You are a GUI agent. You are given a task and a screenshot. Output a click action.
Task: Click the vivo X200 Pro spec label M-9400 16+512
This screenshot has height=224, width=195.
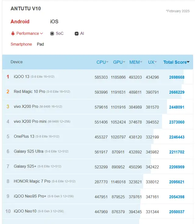pos(51,107)
